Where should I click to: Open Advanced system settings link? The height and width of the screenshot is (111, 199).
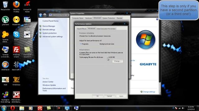(53, 37)
